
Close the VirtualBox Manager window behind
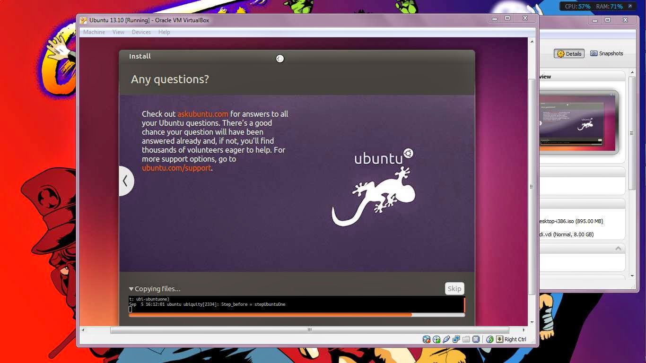[626, 20]
